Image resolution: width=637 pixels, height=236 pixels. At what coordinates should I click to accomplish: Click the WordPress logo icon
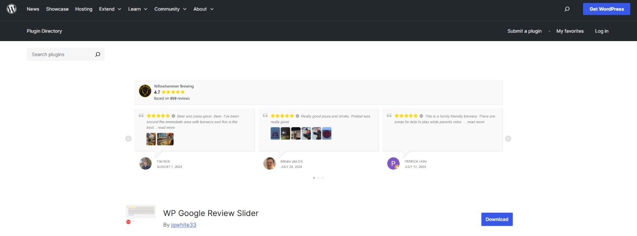click(11, 9)
